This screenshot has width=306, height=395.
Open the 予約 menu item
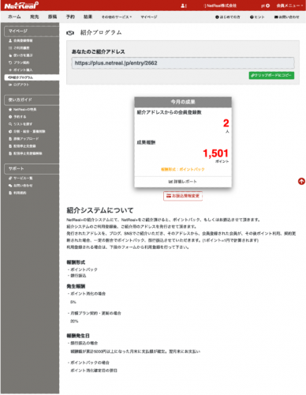[70, 17]
